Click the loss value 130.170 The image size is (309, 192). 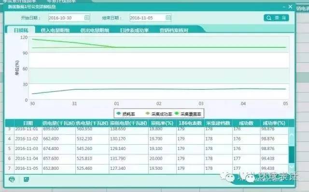118,139
